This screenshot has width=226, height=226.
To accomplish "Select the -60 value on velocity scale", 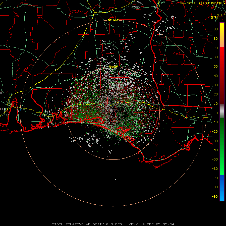I will point(215,169).
